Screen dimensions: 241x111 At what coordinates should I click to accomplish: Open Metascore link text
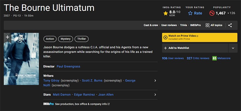point(224,58)
